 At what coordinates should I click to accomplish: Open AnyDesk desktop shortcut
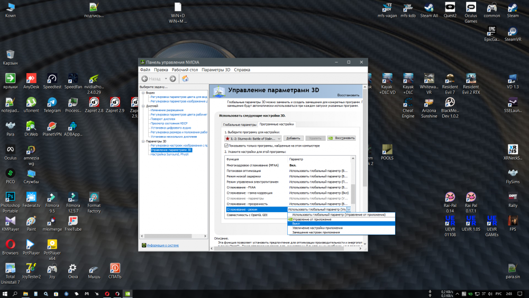tap(31, 79)
